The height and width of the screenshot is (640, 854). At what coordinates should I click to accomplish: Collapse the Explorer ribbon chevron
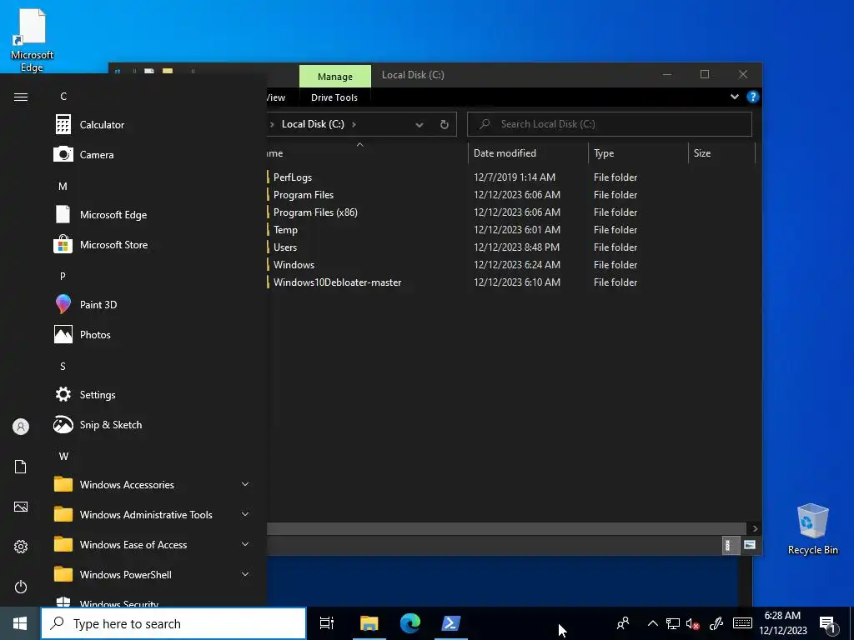pyautogui.click(x=734, y=97)
